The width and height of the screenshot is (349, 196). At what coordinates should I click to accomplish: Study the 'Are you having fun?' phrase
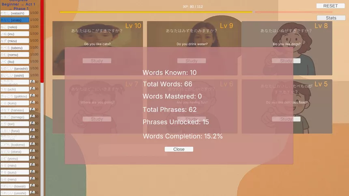click(x=192, y=119)
